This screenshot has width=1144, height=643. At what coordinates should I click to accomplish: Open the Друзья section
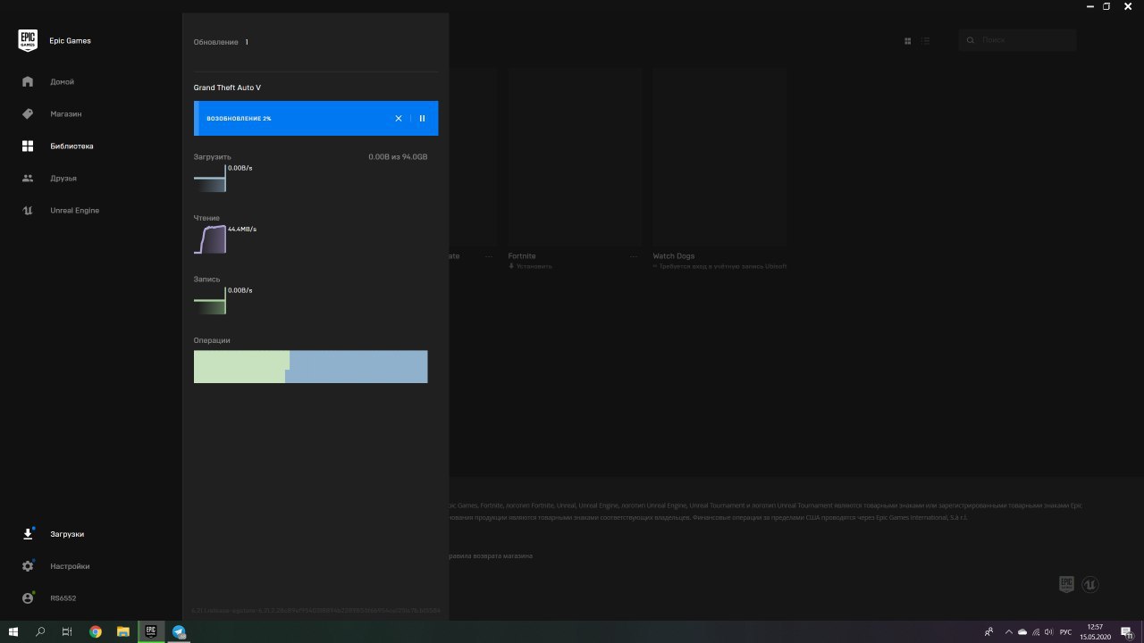(50, 179)
